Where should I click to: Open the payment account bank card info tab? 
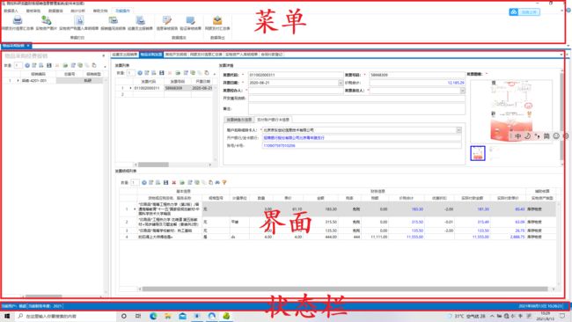(273, 120)
